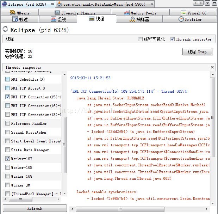This screenshot has height=214, width=218.
Task: Click thread list scroll down arrow
Action: coord(64,194)
